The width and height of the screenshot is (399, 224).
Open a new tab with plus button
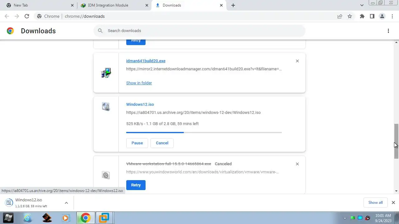[233, 5]
